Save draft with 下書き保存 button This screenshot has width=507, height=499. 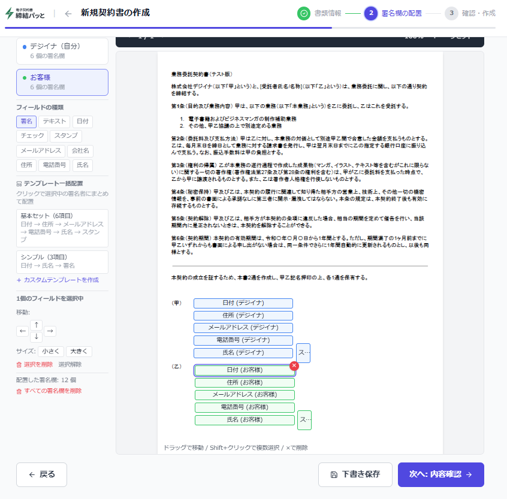coord(355,474)
